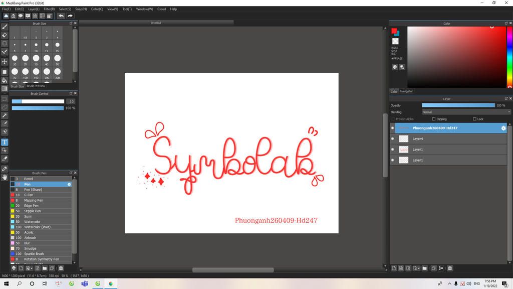The height and width of the screenshot is (289, 513).
Task: Toggle visibility of Layer4
Action: point(393,138)
